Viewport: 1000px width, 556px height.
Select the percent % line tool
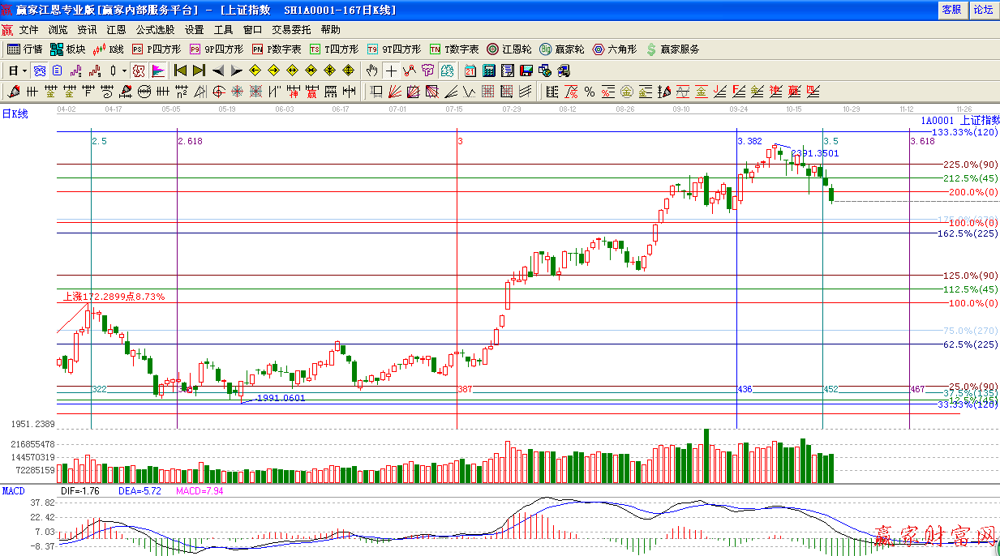pyautogui.click(x=589, y=91)
